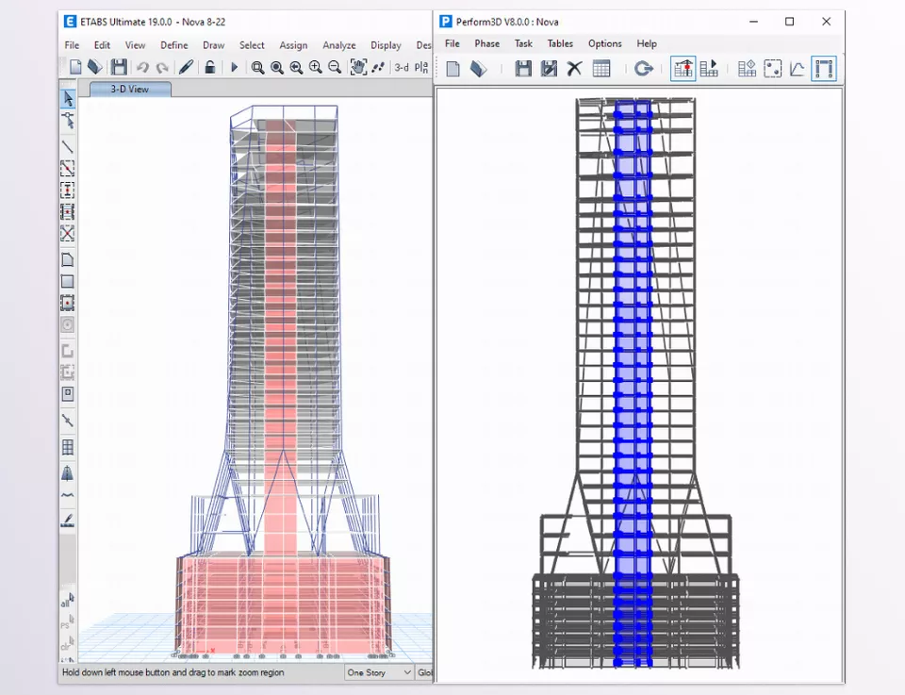Switch to Perform3D analysis phase icon
Viewport: 905px width, 695px height.
point(709,69)
